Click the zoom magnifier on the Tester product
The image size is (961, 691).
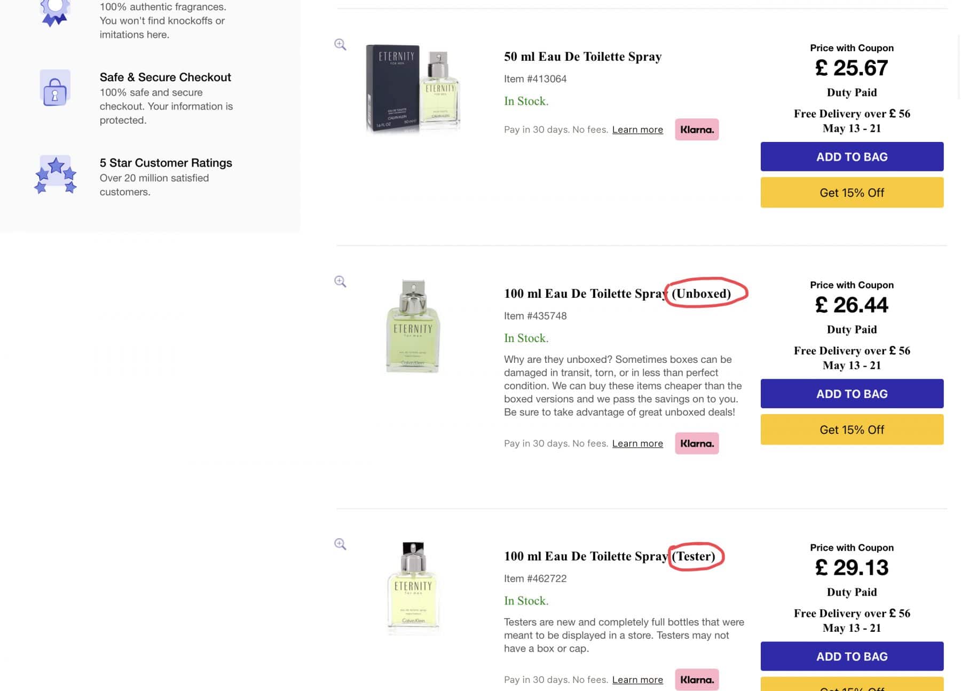tap(340, 544)
